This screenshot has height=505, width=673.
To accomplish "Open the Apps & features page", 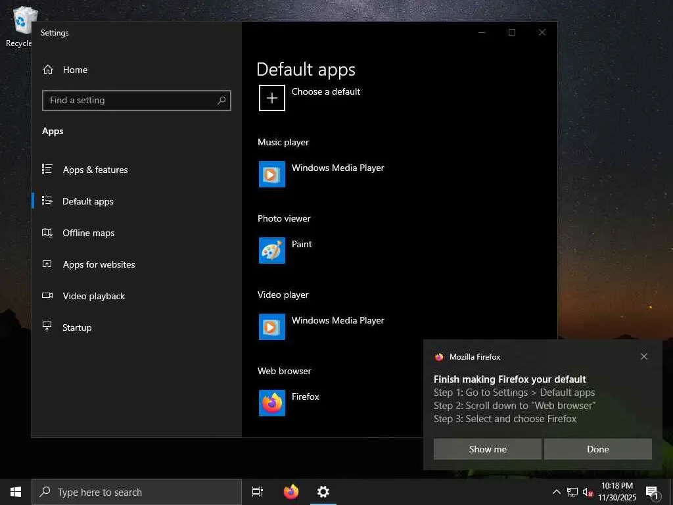I will pos(95,170).
